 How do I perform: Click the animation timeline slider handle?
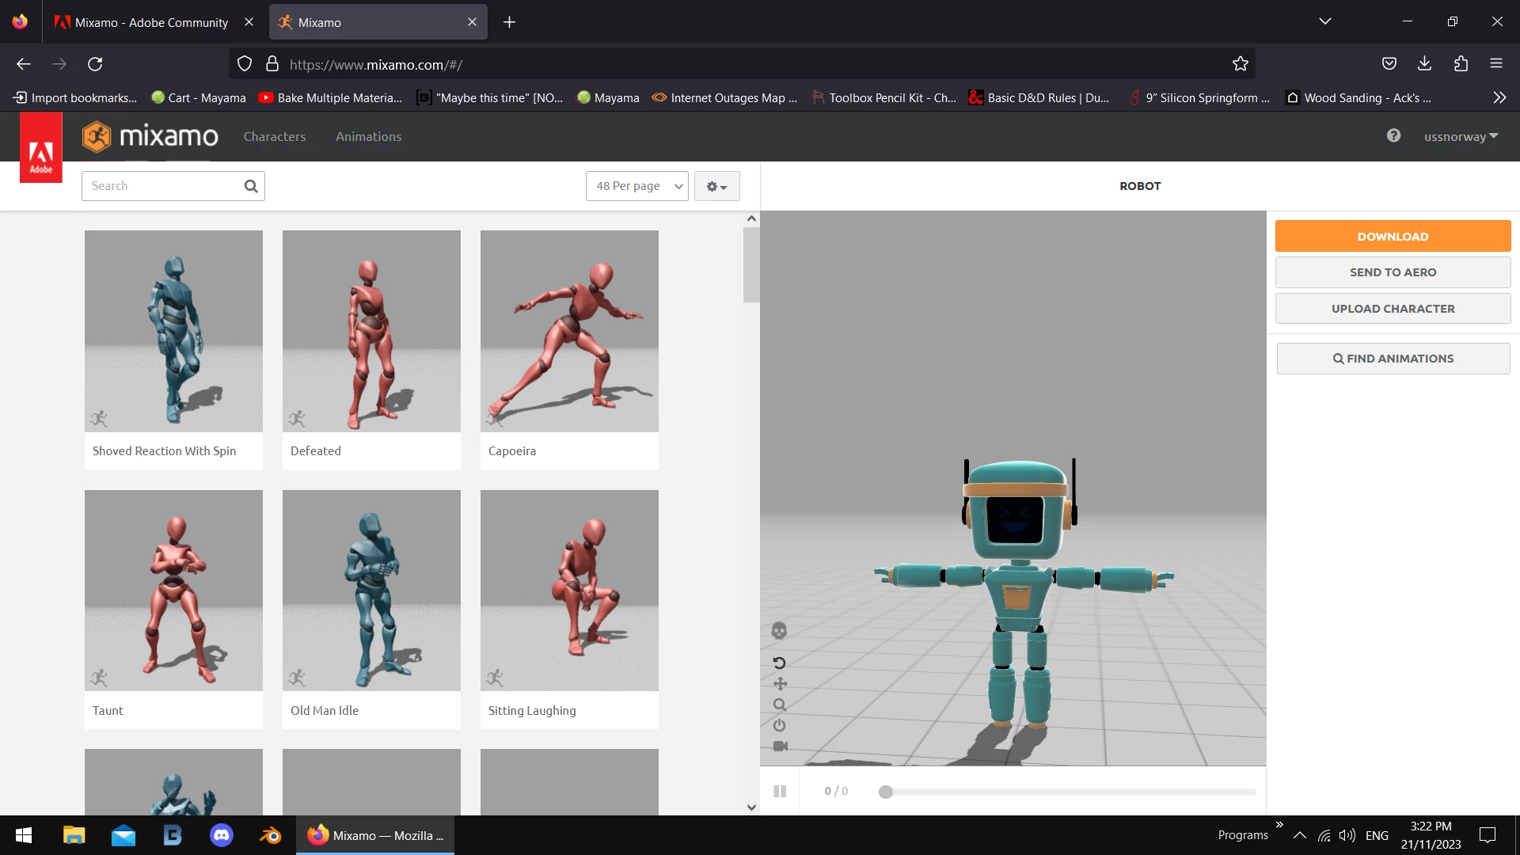pos(886,792)
